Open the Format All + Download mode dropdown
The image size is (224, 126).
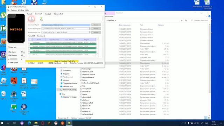click(x=36, y=36)
